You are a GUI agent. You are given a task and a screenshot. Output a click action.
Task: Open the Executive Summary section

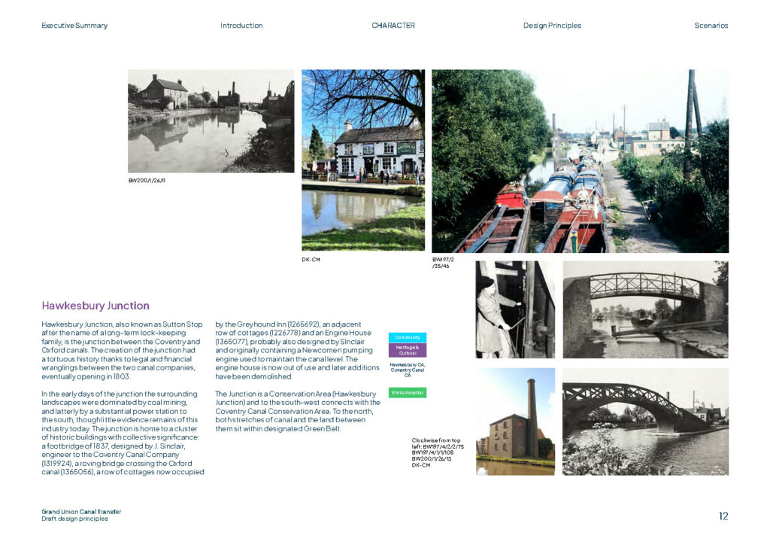[74, 26]
